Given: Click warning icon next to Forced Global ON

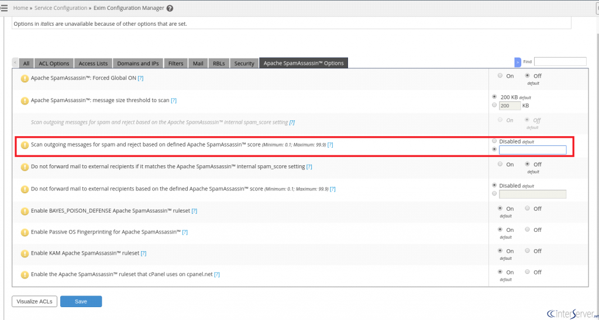Looking at the screenshot, I should 25,78.
